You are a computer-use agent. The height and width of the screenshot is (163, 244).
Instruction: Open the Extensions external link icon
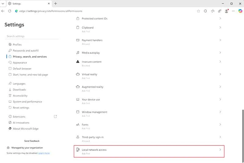coord(55,116)
